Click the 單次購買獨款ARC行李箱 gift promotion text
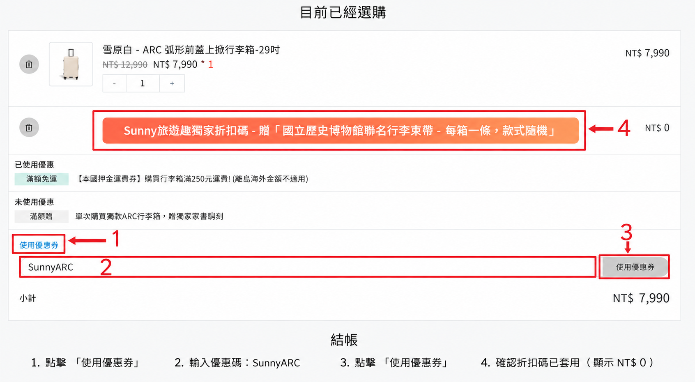Viewport: 695px width, 382px height. tap(149, 216)
